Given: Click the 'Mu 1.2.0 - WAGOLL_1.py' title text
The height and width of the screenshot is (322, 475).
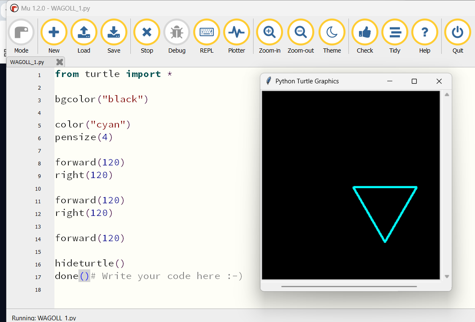Looking at the screenshot, I should (x=55, y=8).
